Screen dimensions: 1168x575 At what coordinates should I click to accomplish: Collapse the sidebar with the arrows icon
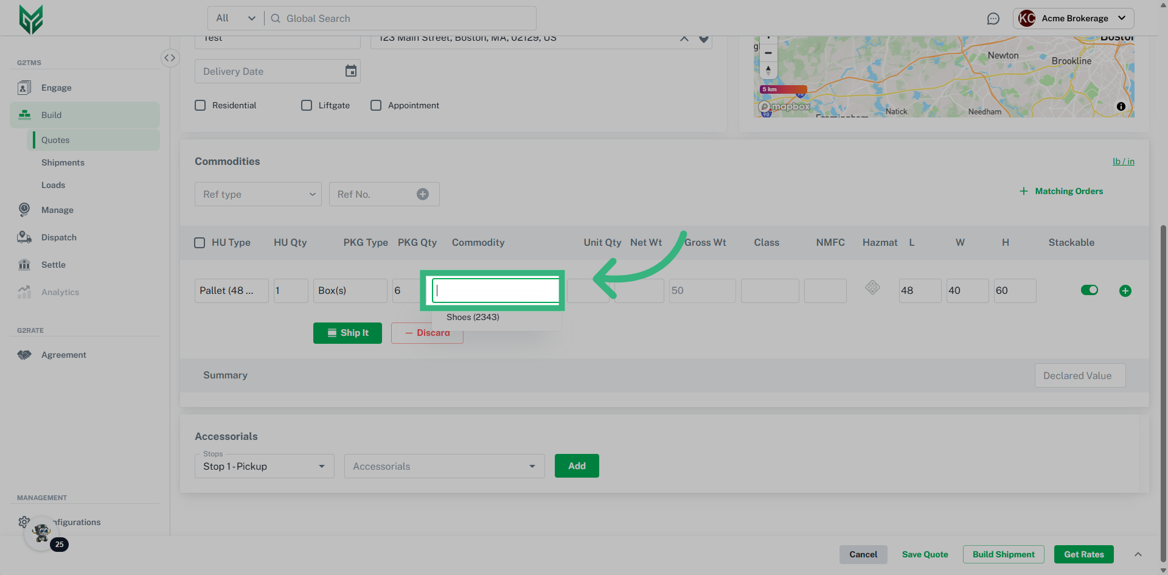coord(170,58)
